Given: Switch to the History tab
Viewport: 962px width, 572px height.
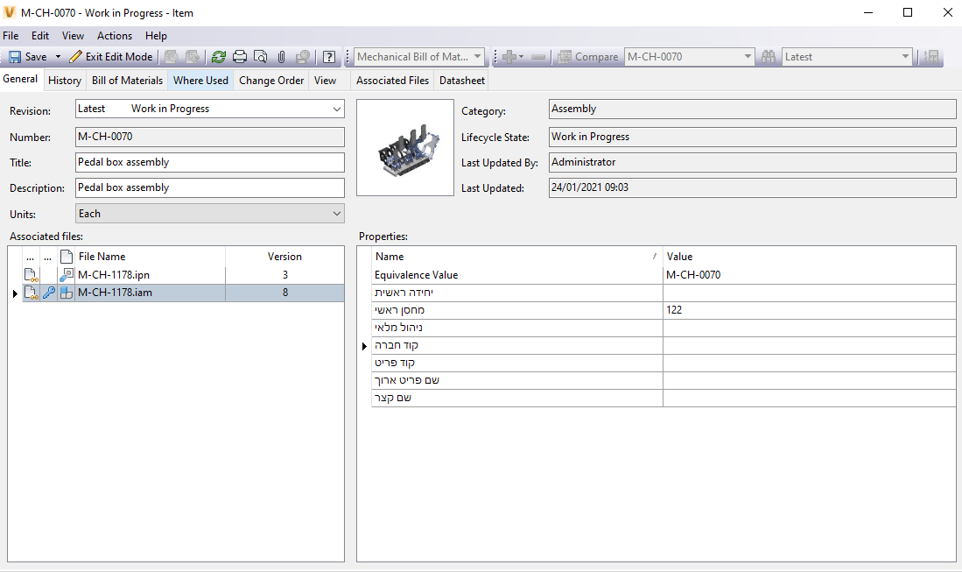Looking at the screenshot, I should [x=65, y=81].
